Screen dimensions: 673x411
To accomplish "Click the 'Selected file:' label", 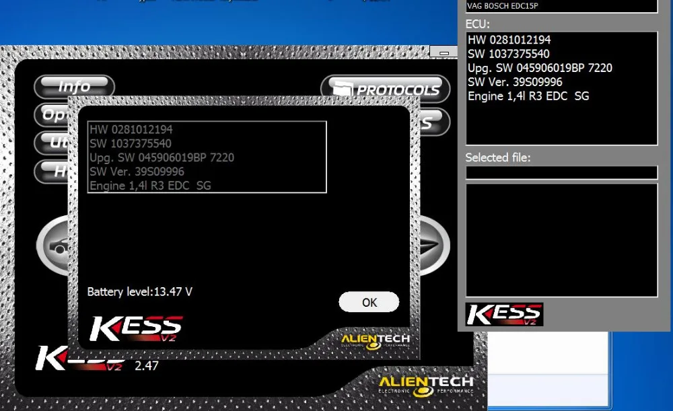I will tap(498, 157).
